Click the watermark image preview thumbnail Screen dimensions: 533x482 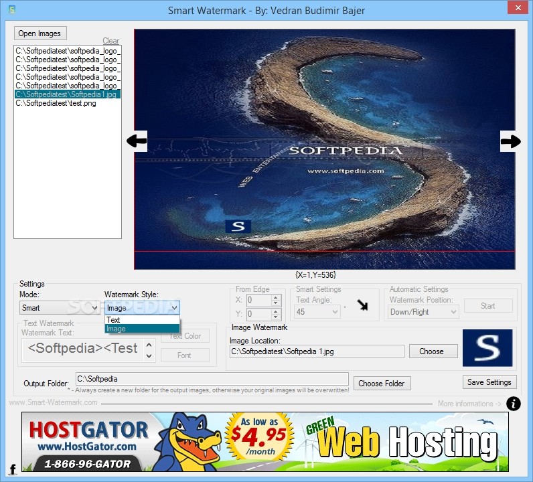pos(487,347)
